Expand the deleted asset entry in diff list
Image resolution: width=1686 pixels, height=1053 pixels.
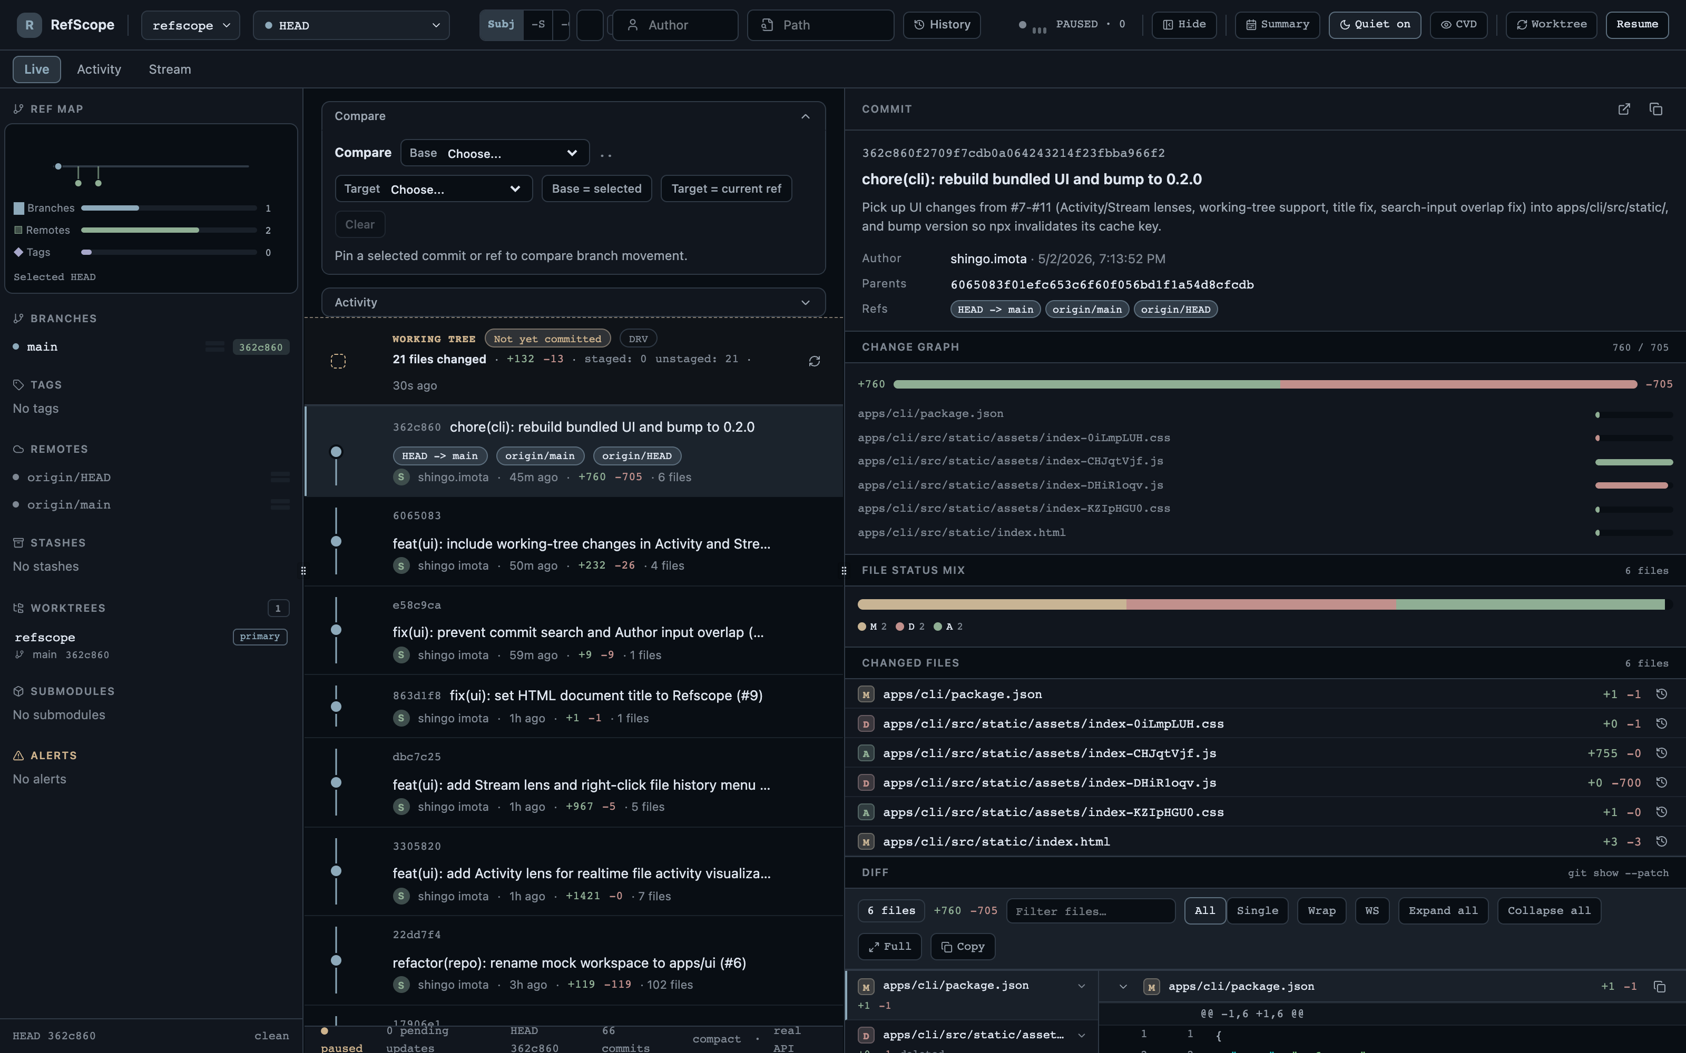(x=1081, y=1036)
